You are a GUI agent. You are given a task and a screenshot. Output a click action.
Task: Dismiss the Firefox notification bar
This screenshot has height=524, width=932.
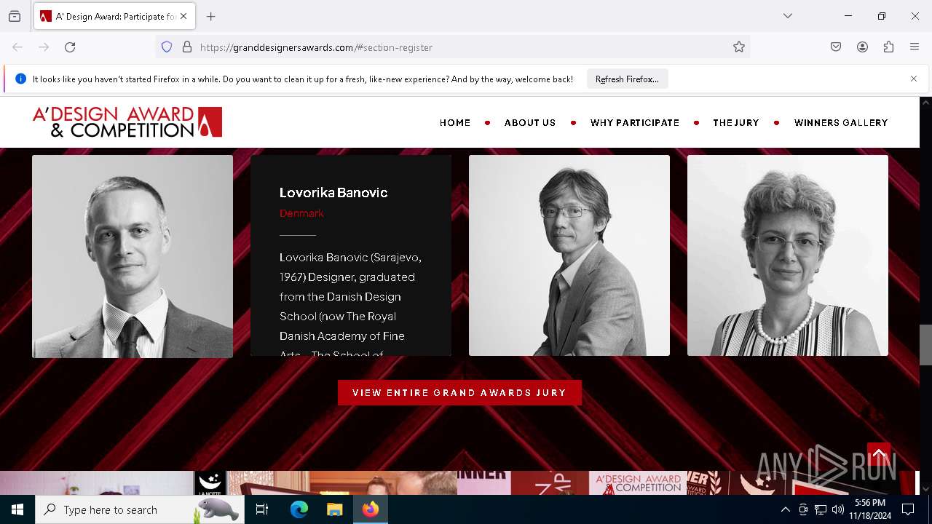tap(914, 79)
